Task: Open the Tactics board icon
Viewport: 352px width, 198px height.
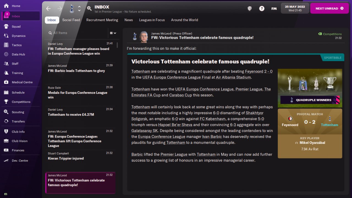Action: tap(6, 45)
